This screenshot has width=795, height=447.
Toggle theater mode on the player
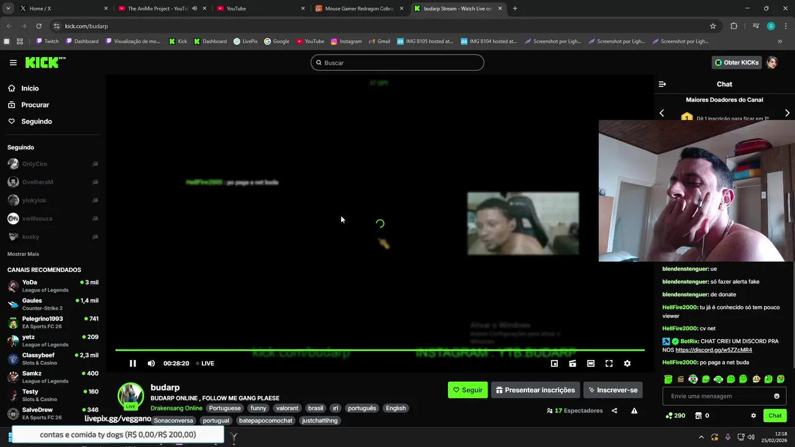591,363
